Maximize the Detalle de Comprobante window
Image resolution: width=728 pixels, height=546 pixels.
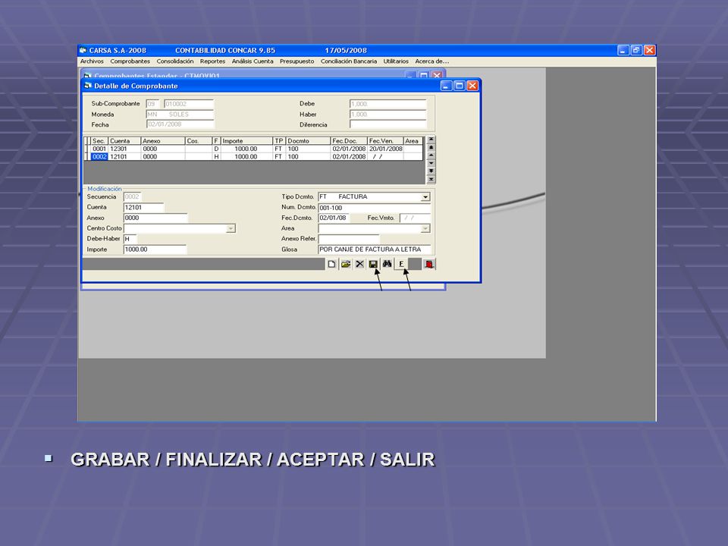pos(460,86)
